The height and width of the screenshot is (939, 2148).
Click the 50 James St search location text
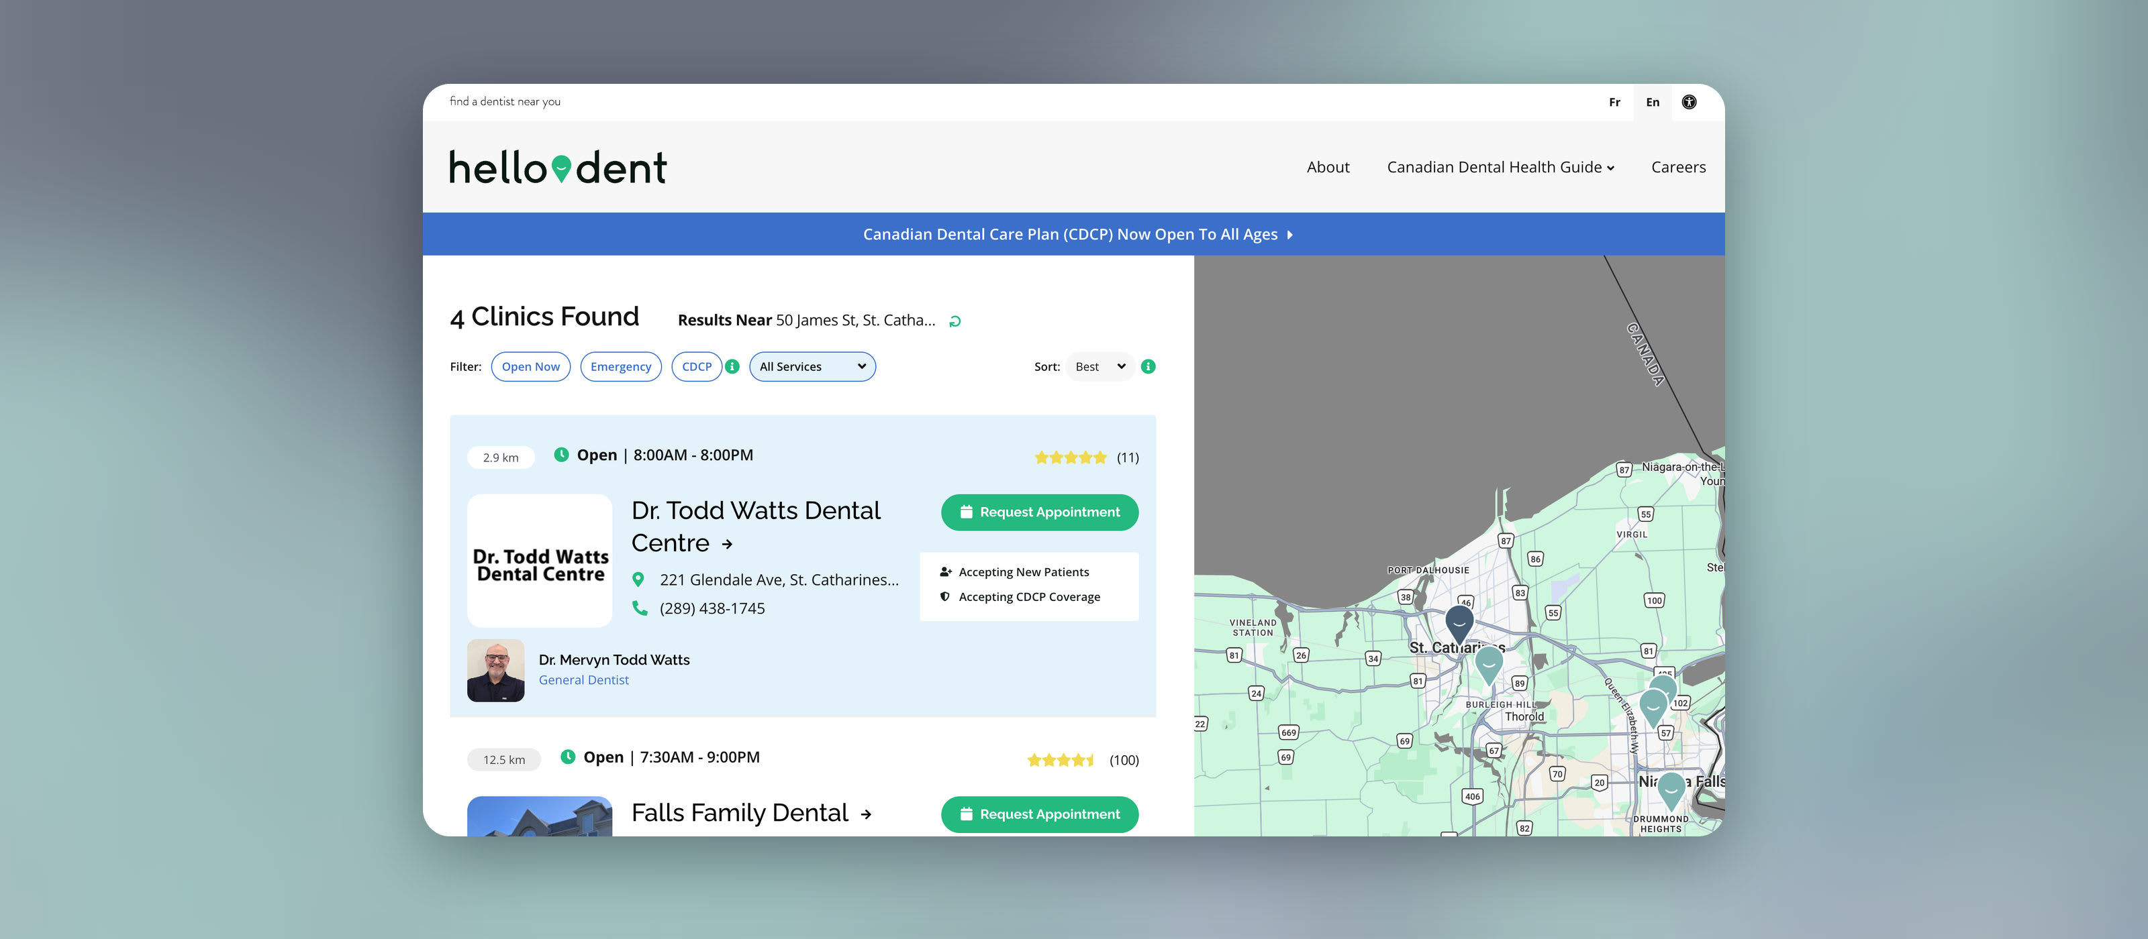[x=855, y=320]
